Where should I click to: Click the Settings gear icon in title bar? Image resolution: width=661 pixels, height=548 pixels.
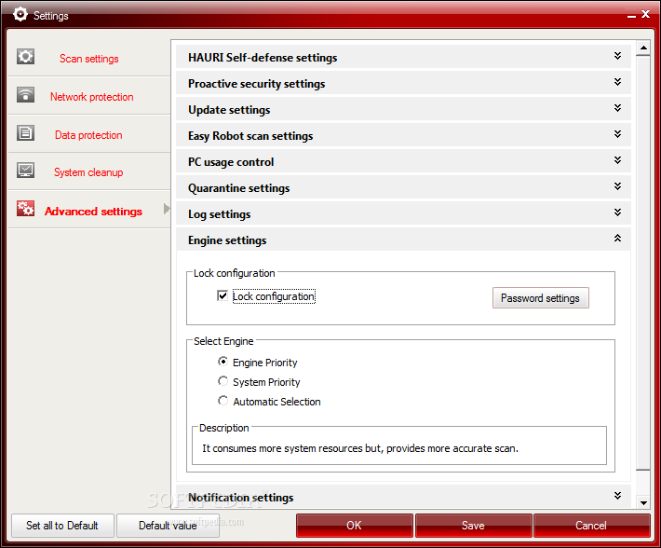(20, 14)
